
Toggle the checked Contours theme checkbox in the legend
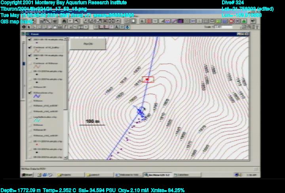point(30,47)
